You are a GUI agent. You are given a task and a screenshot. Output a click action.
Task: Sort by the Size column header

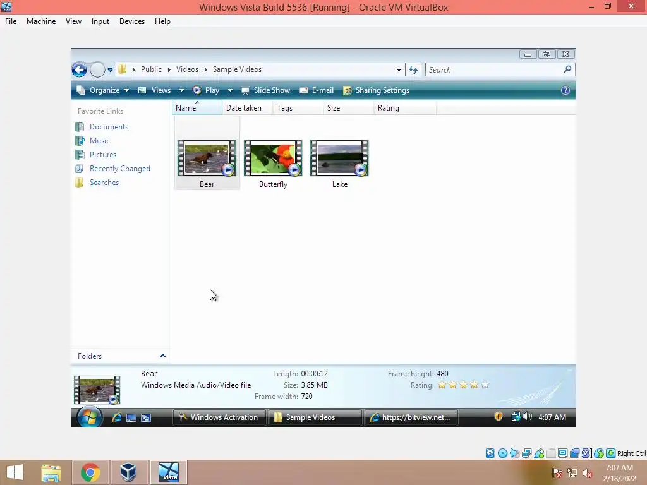(348, 107)
